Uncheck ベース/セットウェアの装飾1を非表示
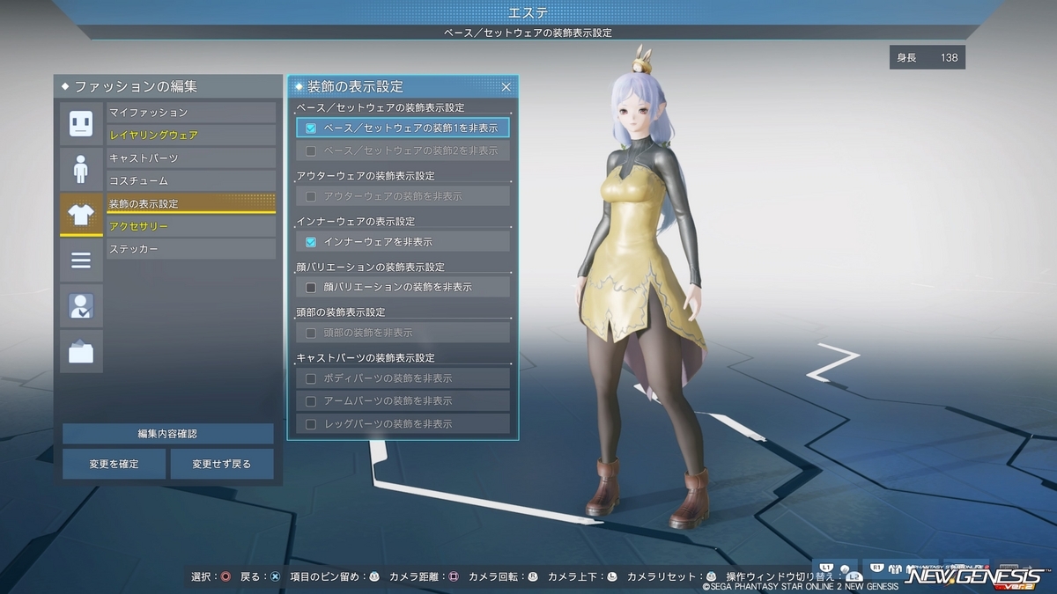The width and height of the screenshot is (1057, 594). click(x=311, y=128)
